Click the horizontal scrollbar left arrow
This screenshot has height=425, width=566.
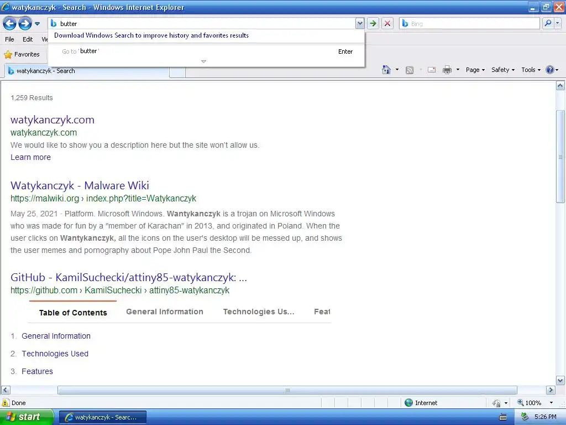(x=6, y=390)
